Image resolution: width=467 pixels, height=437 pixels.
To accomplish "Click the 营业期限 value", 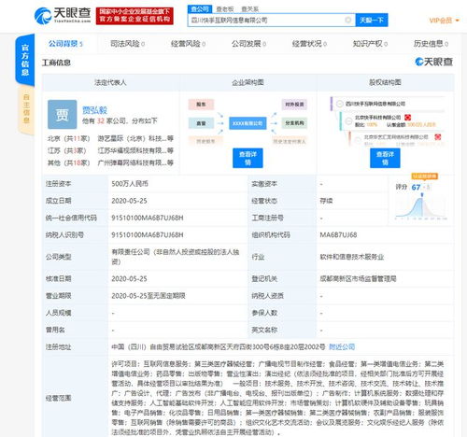I will 149,296.
